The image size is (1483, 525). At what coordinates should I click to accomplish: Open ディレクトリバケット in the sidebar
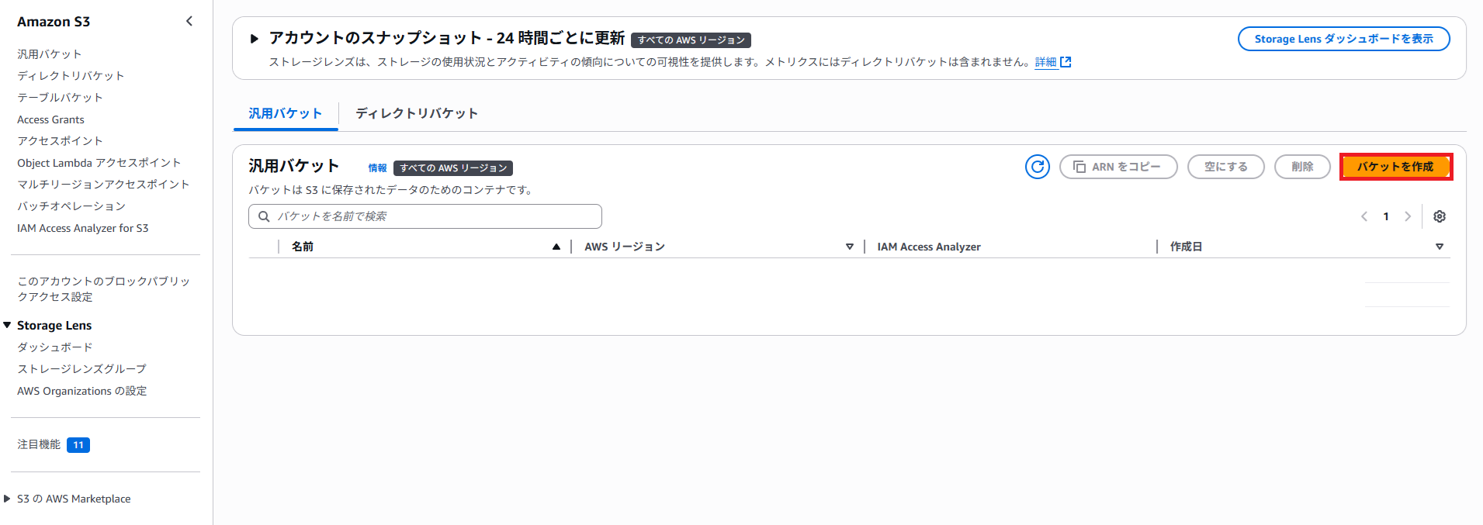pos(71,76)
